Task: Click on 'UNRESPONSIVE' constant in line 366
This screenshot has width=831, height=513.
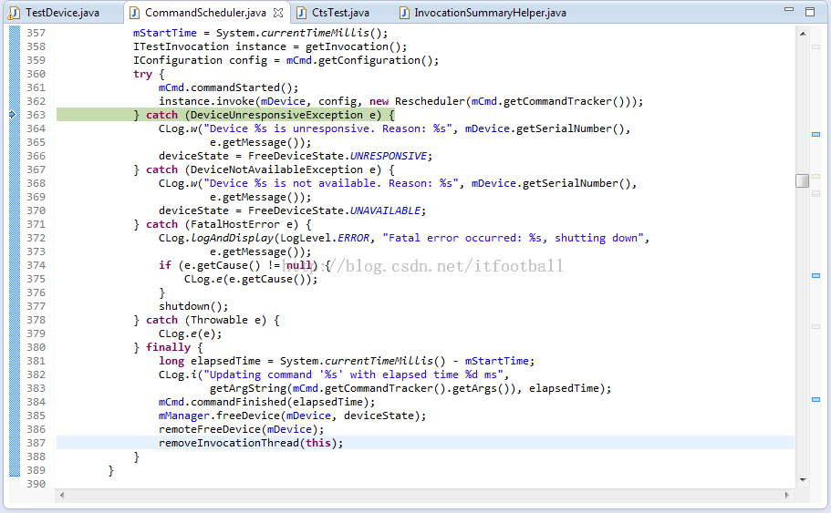Action: point(389,156)
